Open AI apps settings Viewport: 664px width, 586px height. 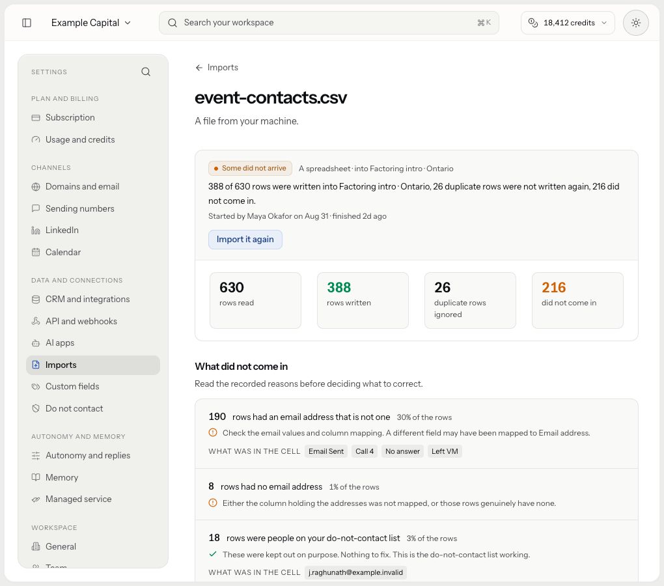pos(93,342)
